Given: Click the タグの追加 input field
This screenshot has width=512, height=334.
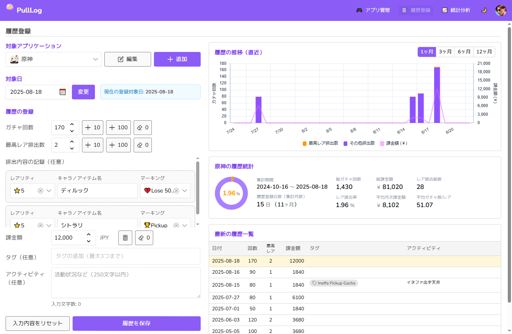Looking at the screenshot, I should click(126, 256).
